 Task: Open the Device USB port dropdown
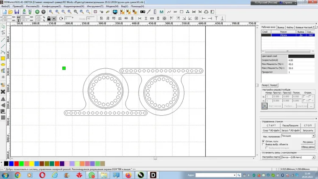pos(313,157)
